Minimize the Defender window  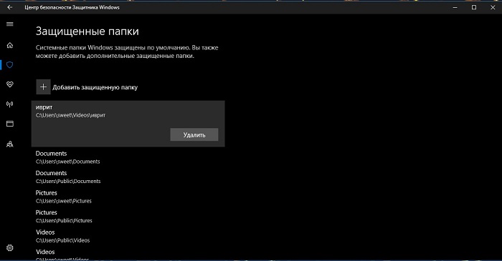455,7
